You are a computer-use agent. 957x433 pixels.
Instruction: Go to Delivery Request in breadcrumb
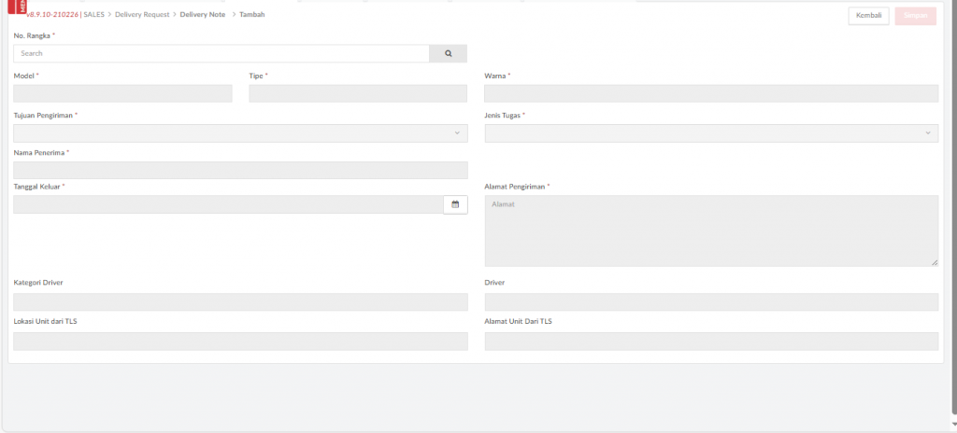(142, 15)
